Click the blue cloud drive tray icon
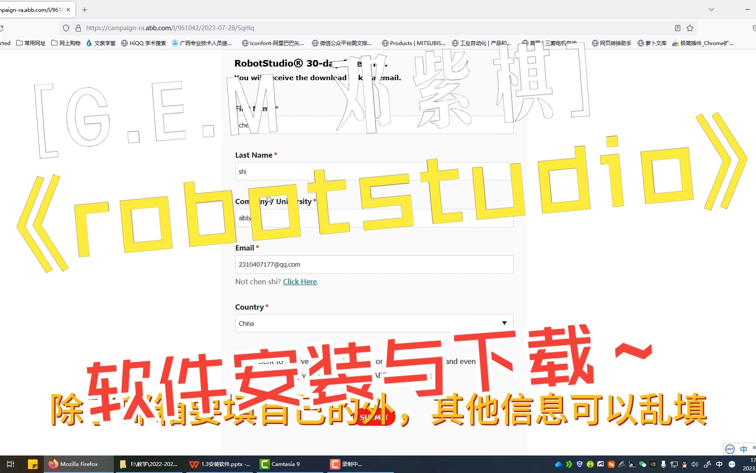This screenshot has height=473, width=756. click(559, 464)
